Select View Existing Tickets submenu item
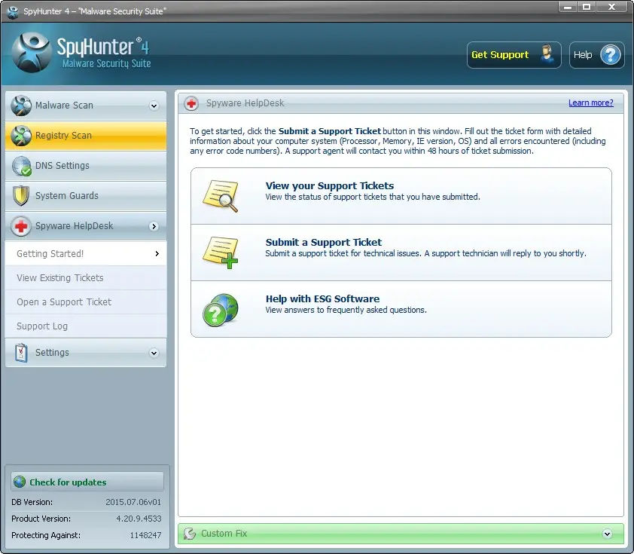Image resolution: width=634 pixels, height=554 pixels. click(86, 278)
